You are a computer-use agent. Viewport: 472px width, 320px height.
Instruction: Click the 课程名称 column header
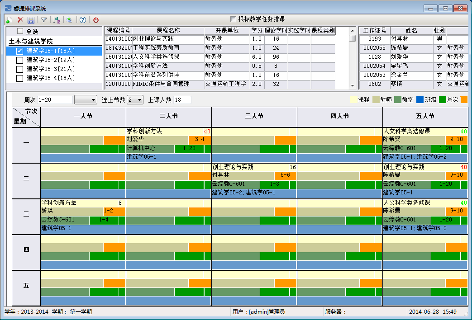coord(168,30)
